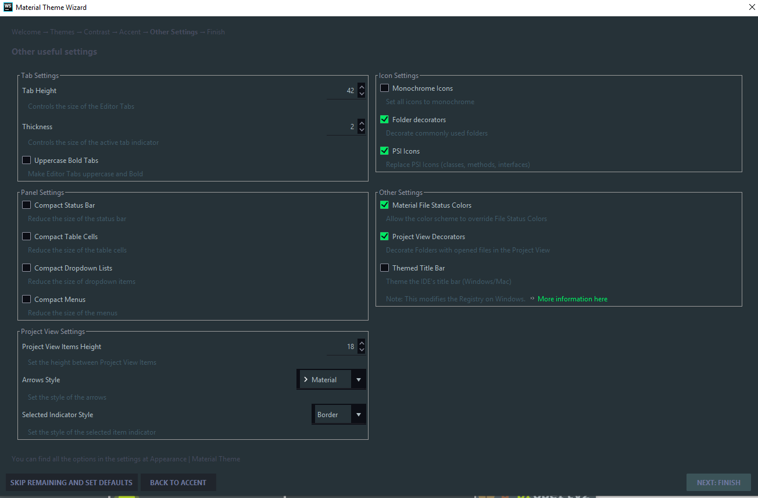Viewport: 758px width, 498px height.
Task: Decrease Project View Items Height down arrow
Action: [362, 350]
